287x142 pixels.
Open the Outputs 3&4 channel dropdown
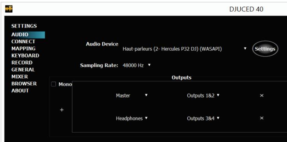click(203, 118)
